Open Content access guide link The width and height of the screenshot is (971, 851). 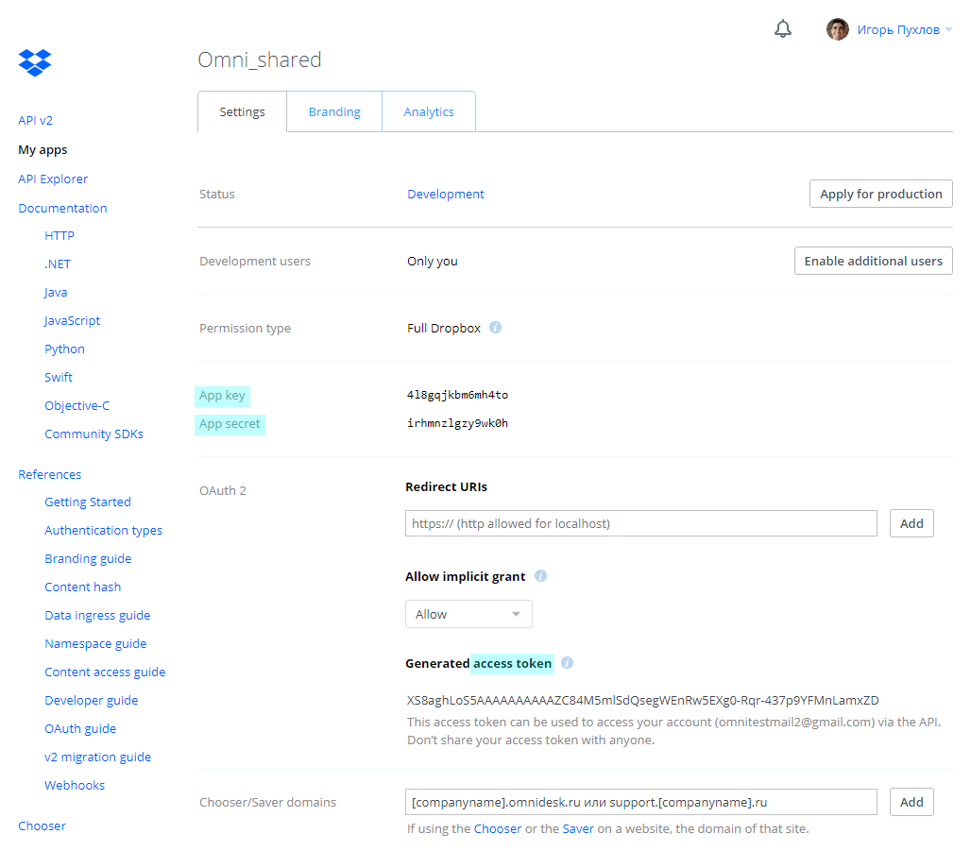(105, 672)
